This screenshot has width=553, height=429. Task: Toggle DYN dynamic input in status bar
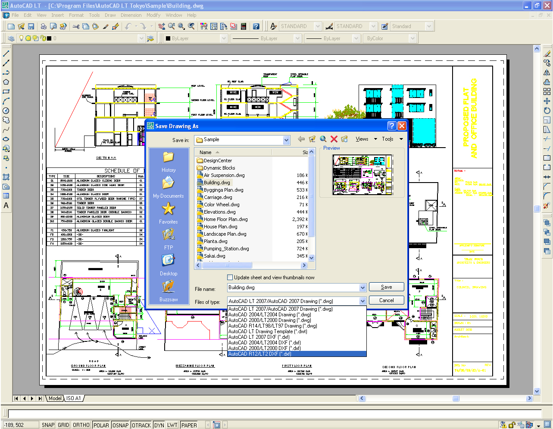[x=159, y=425]
